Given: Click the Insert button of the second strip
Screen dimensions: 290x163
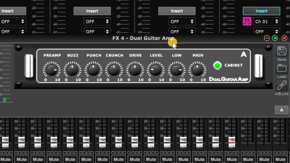Looking at the screenshot, I should point(92,11).
